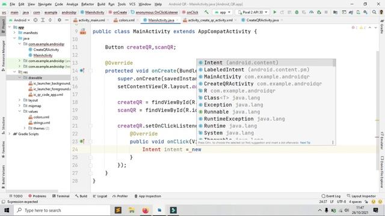Show hidden system tray icons
The height and width of the screenshot is (216, 385).
coord(319,210)
